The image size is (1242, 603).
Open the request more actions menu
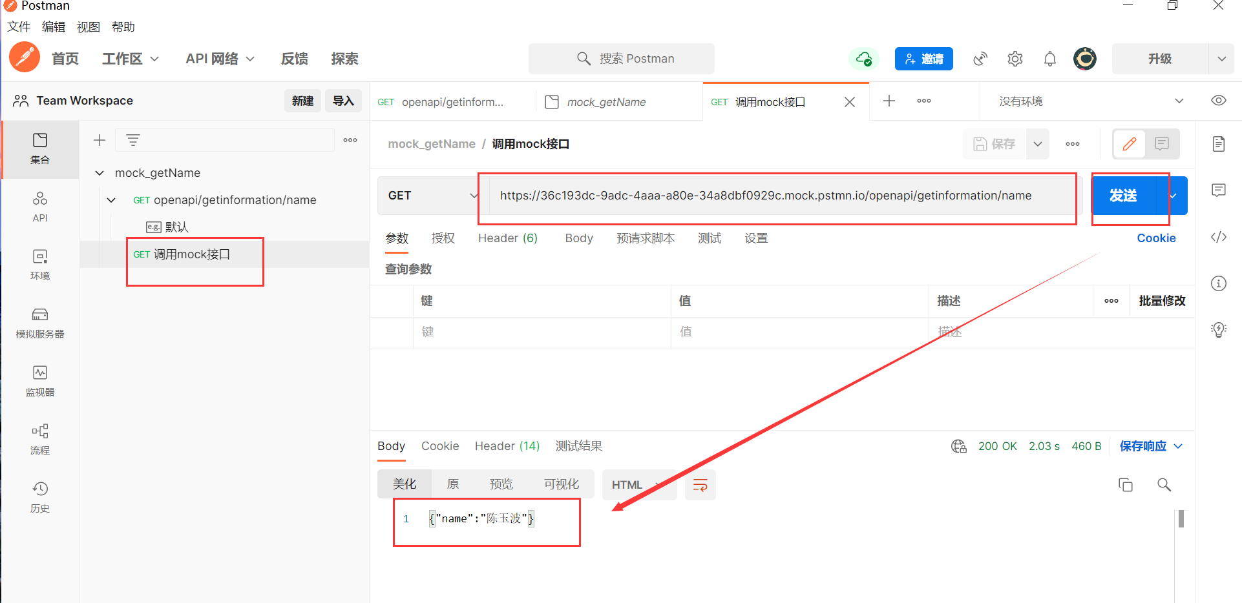[1073, 144]
